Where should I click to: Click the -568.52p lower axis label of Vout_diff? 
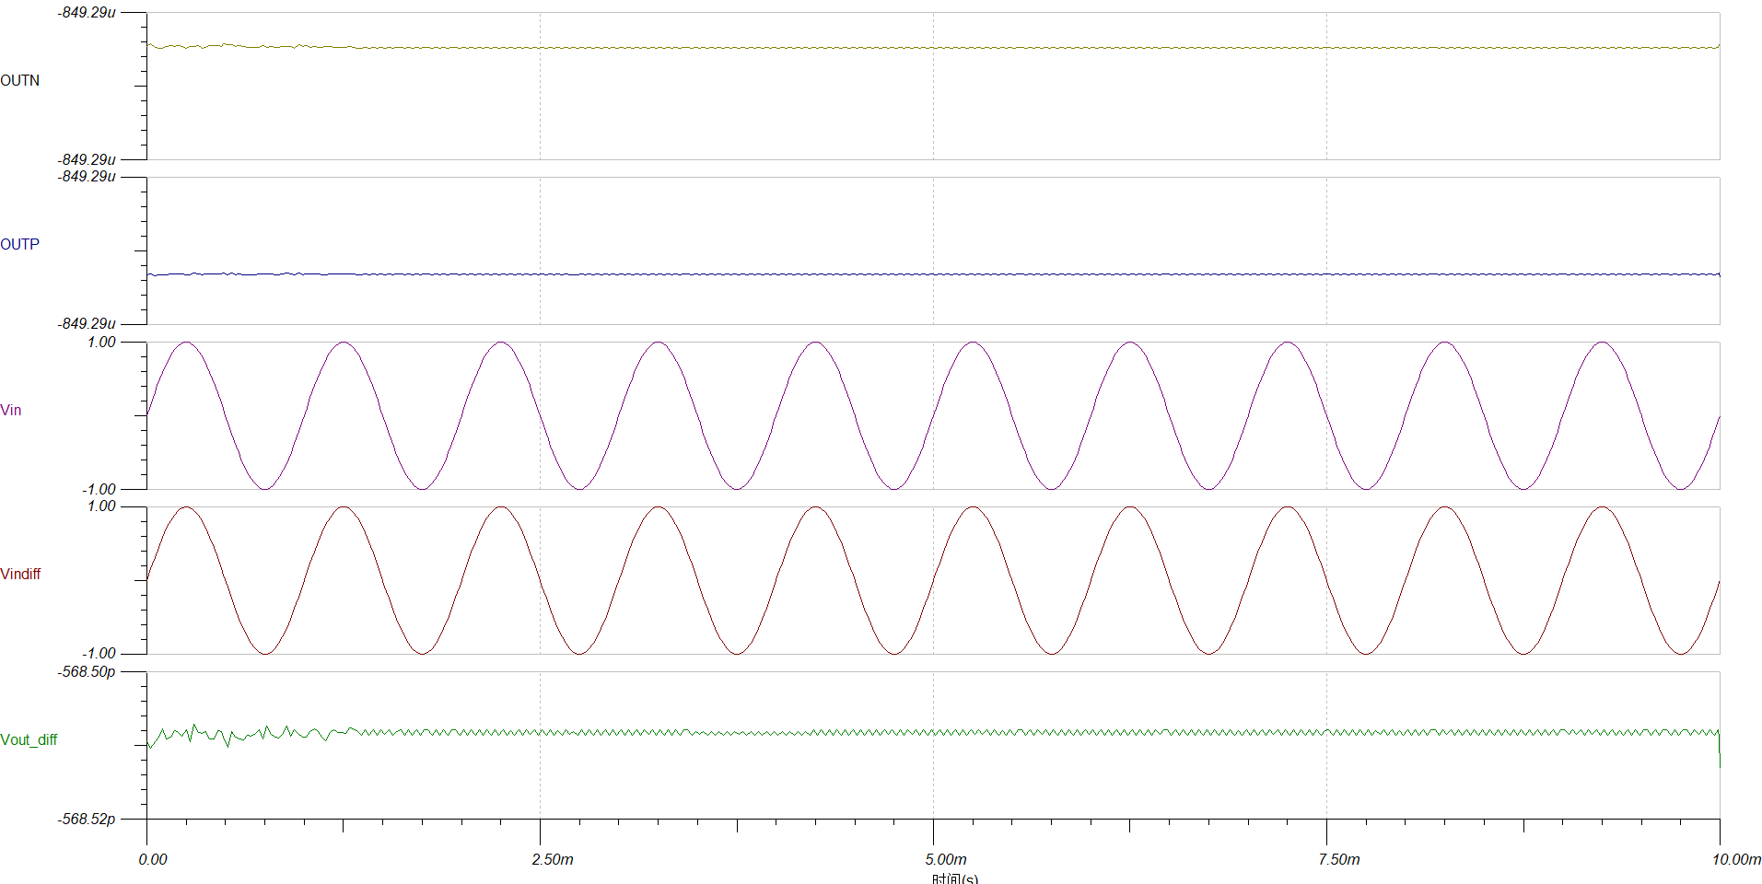pyautogui.click(x=87, y=820)
